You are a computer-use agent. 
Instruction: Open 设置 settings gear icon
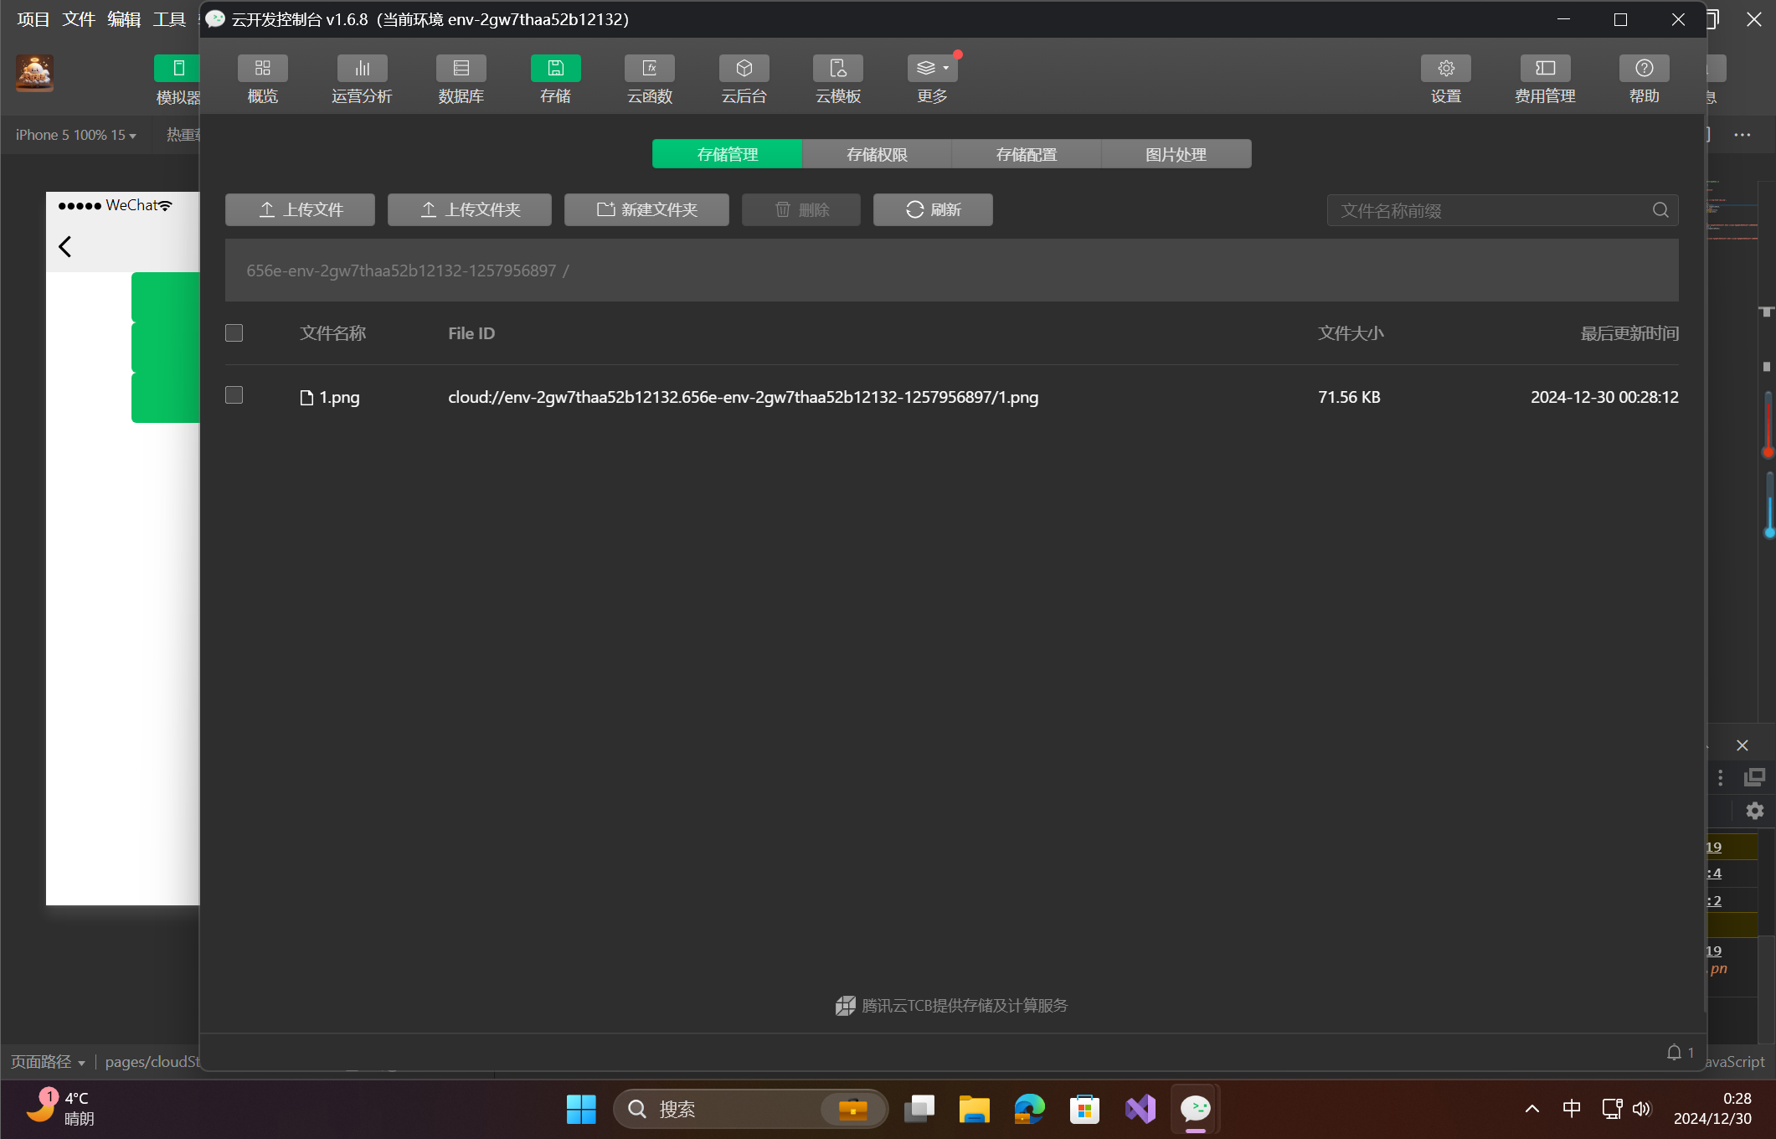1445,69
